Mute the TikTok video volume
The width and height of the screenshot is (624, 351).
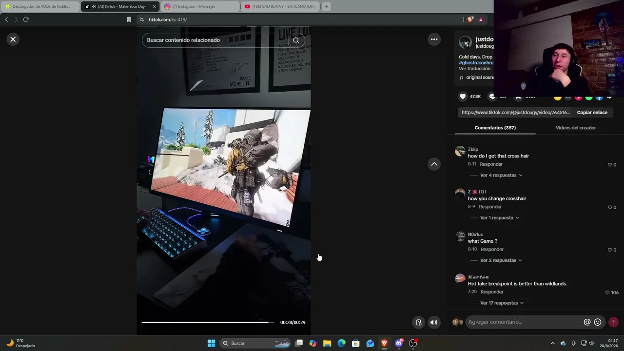coord(434,322)
